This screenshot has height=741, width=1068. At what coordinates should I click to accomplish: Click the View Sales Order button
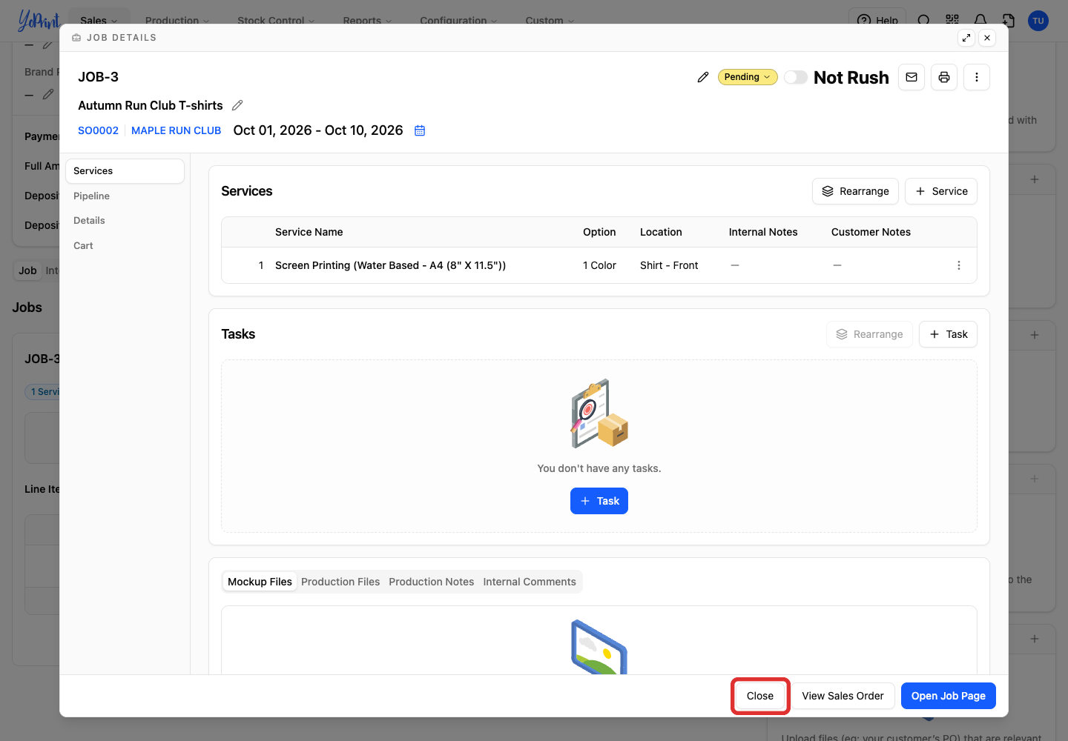coord(843,696)
